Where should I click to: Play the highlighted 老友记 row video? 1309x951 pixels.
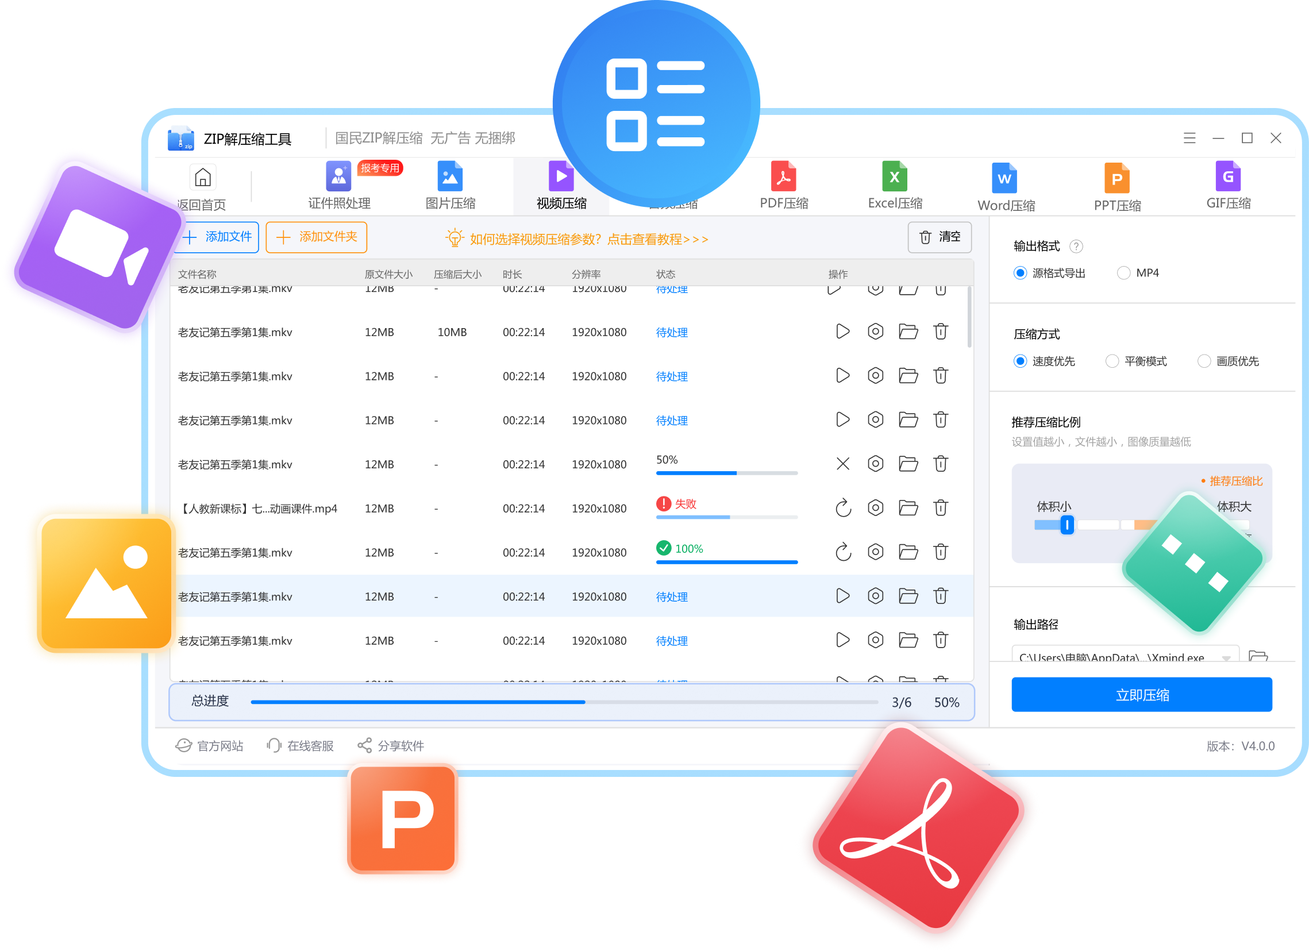point(842,596)
